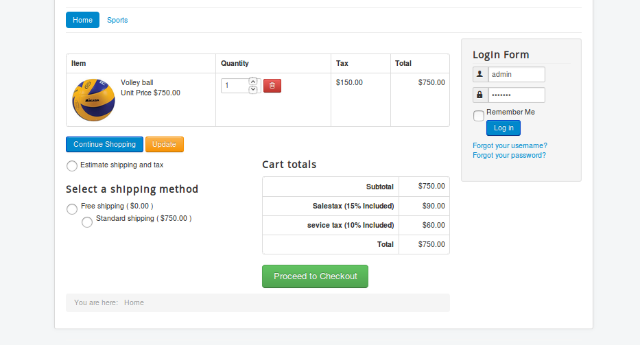Open the Sports menu item
Image resolution: width=640 pixels, height=345 pixels.
click(x=117, y=20)
